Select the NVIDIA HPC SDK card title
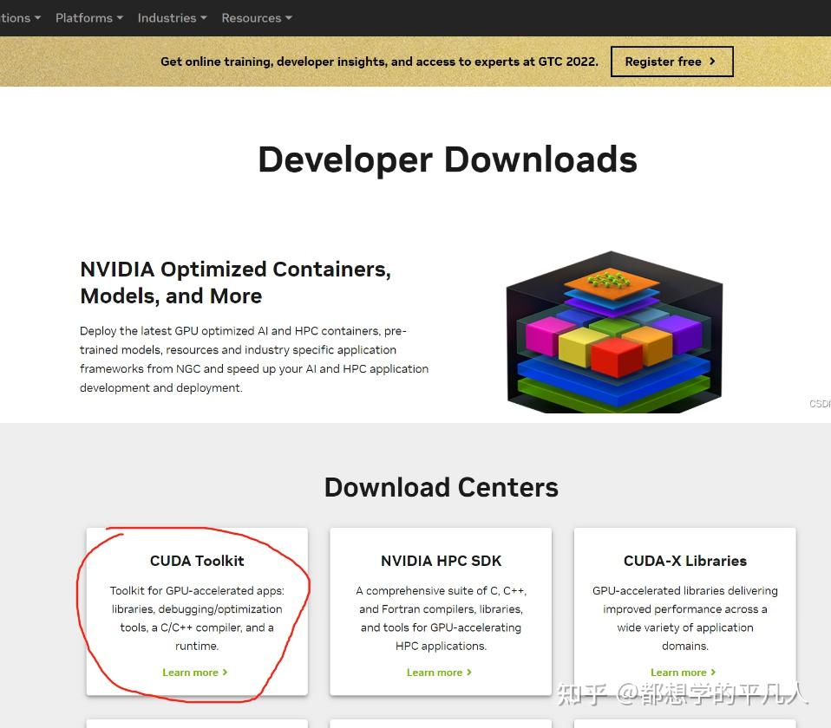Screen dimensions: 831x728 tap(441, 561)
